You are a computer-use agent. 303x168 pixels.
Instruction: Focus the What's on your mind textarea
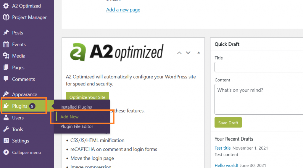259,99
